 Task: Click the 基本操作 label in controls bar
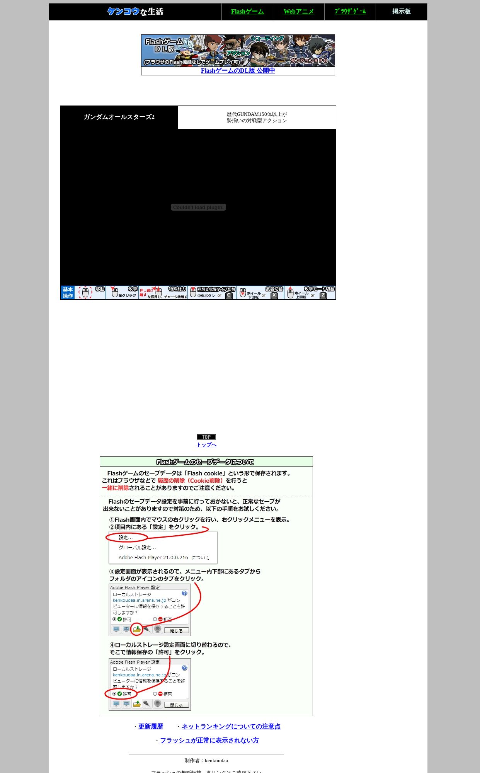pyautogui.click(x=68, y=293)
